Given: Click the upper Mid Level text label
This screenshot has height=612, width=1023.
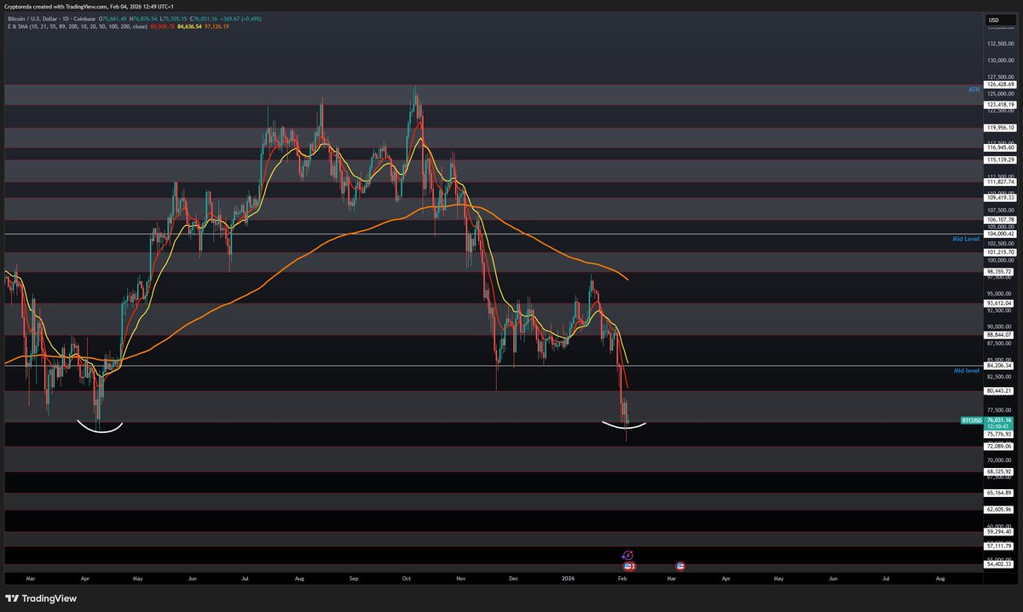Looking at the screenshot, I should pyautogui.click(x=967, y=239).
